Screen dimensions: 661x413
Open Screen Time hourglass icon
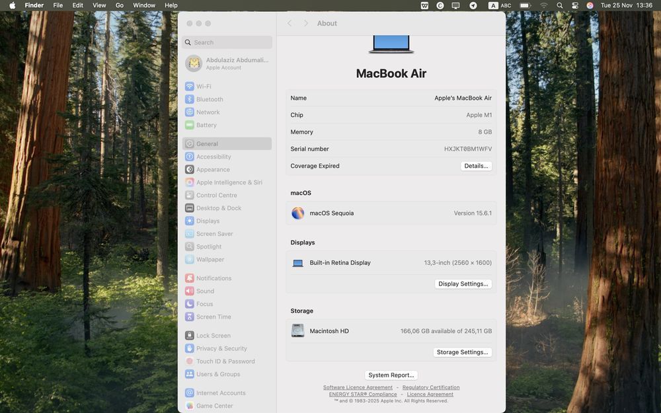190,317
